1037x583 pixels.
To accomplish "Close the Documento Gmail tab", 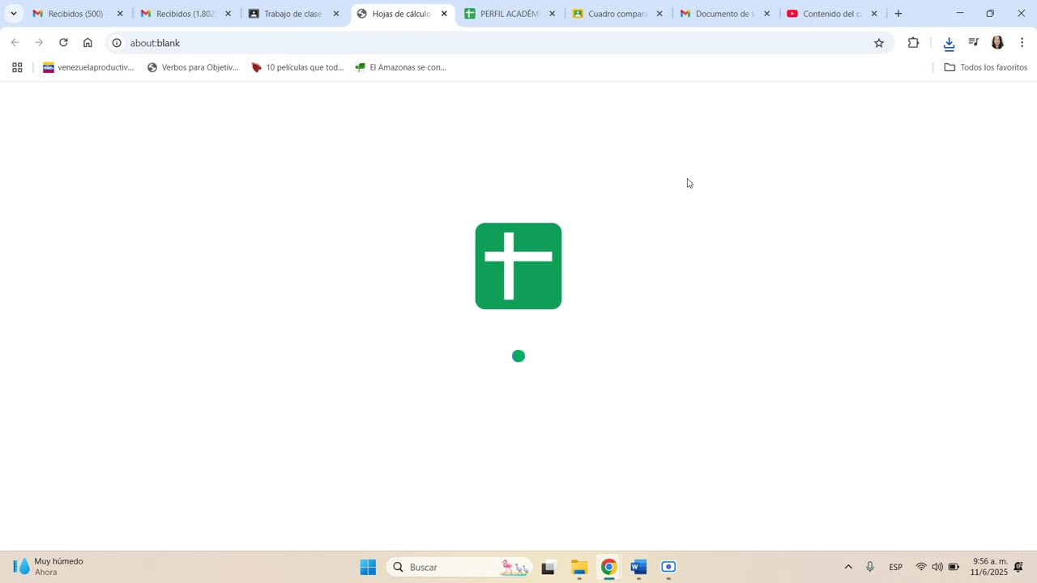I will tap(766, 14).
